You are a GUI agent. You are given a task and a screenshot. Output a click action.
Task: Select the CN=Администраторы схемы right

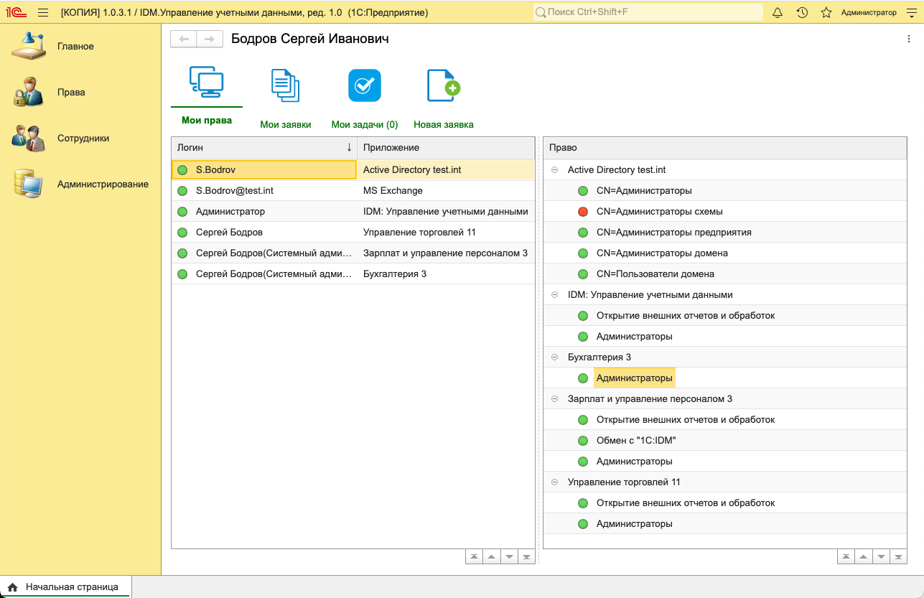coord(659,212)
